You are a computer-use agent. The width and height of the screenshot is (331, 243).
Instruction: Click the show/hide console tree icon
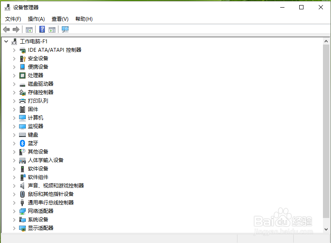pyautogui.click(x=29, y=30)
